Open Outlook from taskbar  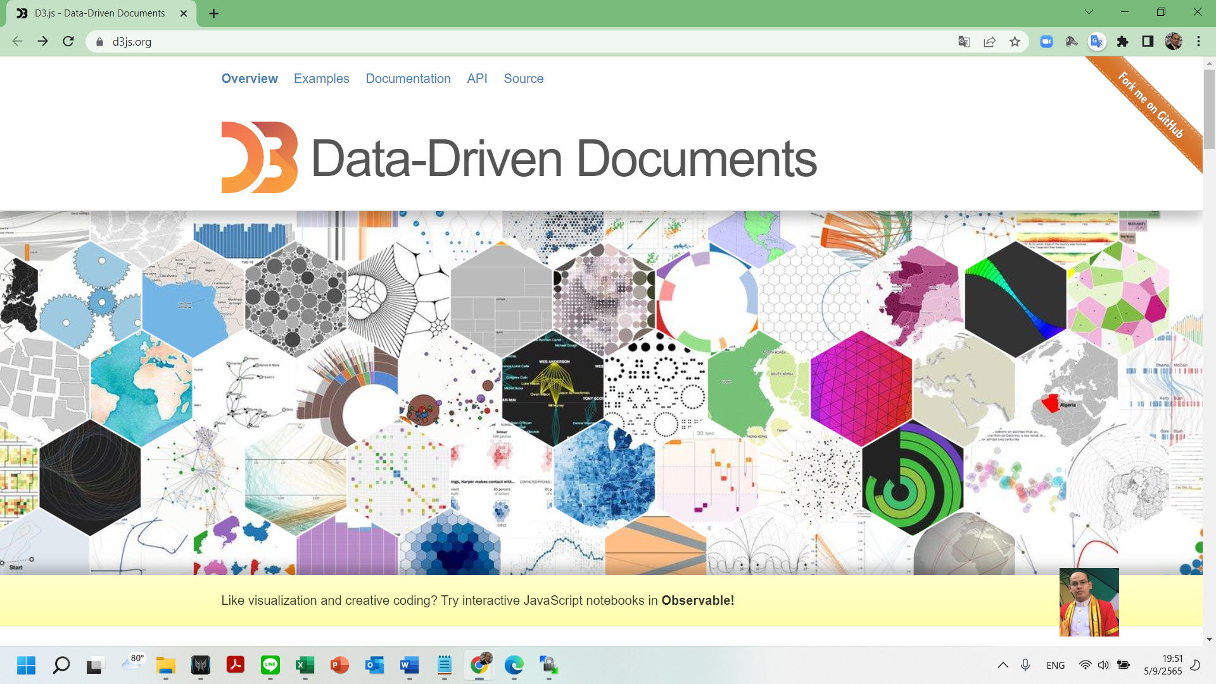[x=374, y=665]
